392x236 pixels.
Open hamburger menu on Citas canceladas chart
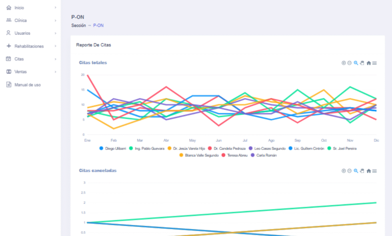[x=374, y=171]
